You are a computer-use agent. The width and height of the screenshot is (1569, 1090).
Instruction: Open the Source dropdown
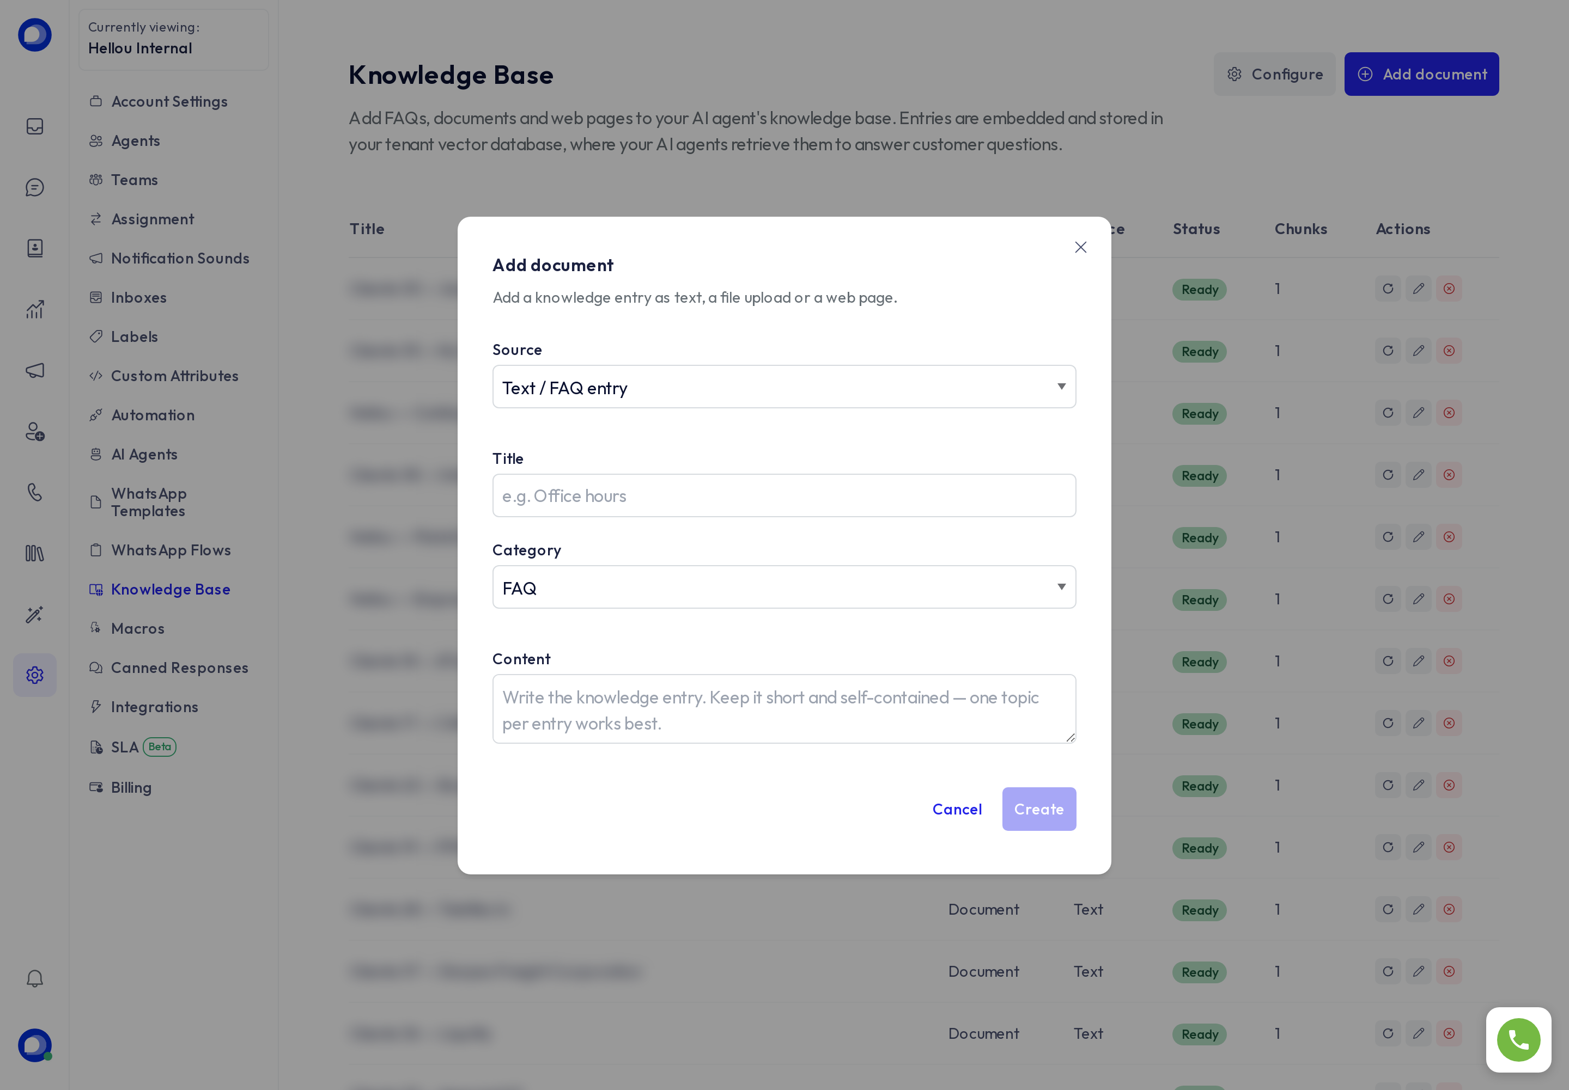click(x=784, y=387)
